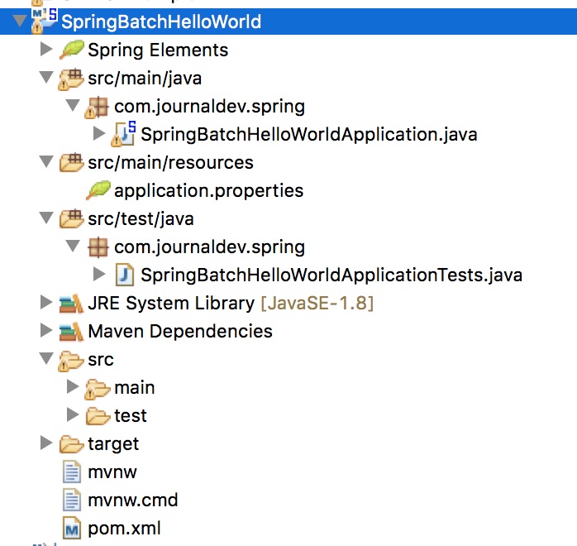577x546 pixels.
Task: Collapse the SpringBatchHelloWorld project node
Action: point(20,21)
